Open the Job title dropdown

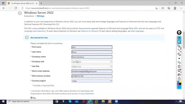(92, 66)
